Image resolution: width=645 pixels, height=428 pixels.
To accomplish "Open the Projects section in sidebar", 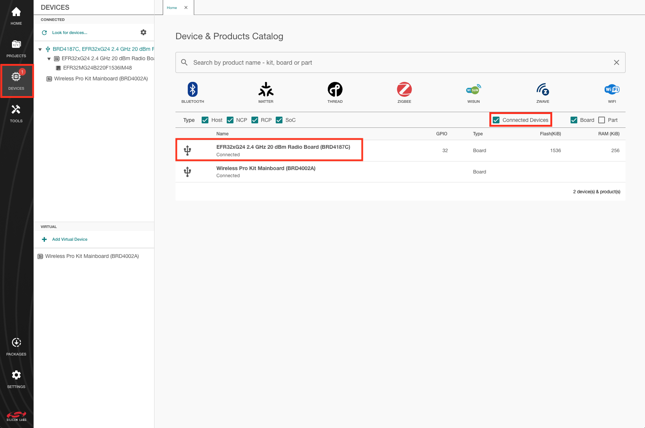I will [x=16, y=49].
